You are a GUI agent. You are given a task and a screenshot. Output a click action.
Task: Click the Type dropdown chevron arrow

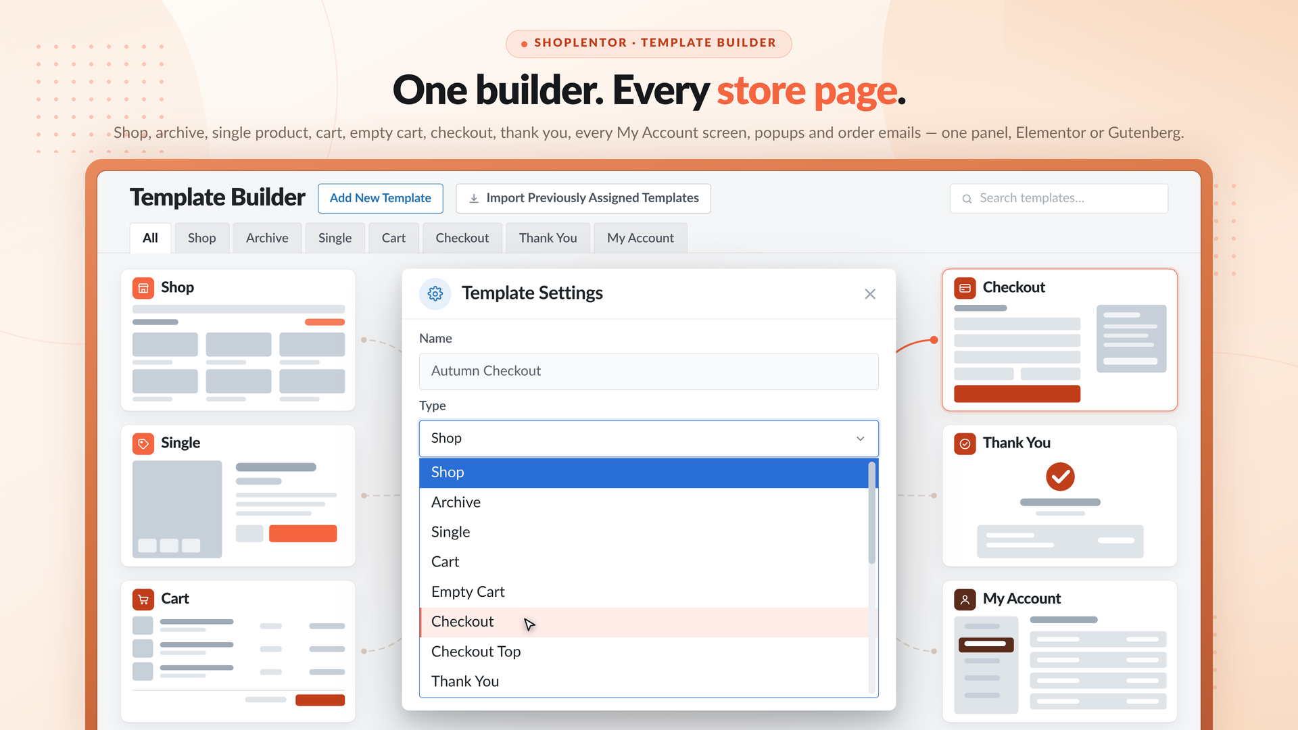point(860,439)
